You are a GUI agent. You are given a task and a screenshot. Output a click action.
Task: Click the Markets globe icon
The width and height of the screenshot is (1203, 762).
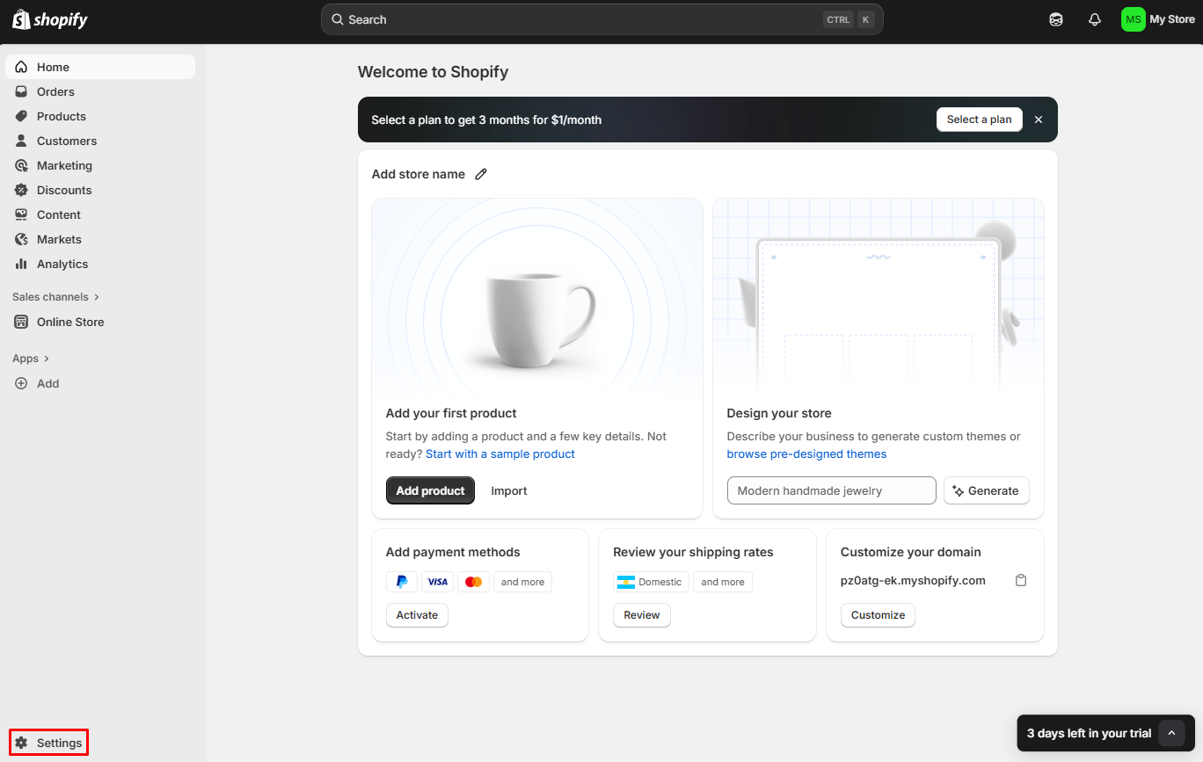(21, 239)
